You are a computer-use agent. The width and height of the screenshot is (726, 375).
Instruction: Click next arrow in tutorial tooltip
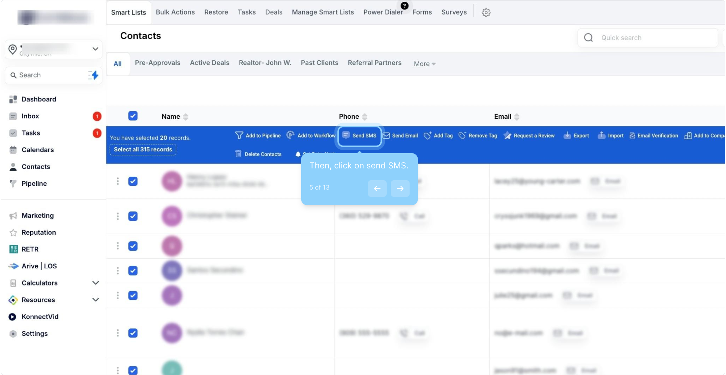(x=400, y=188)
